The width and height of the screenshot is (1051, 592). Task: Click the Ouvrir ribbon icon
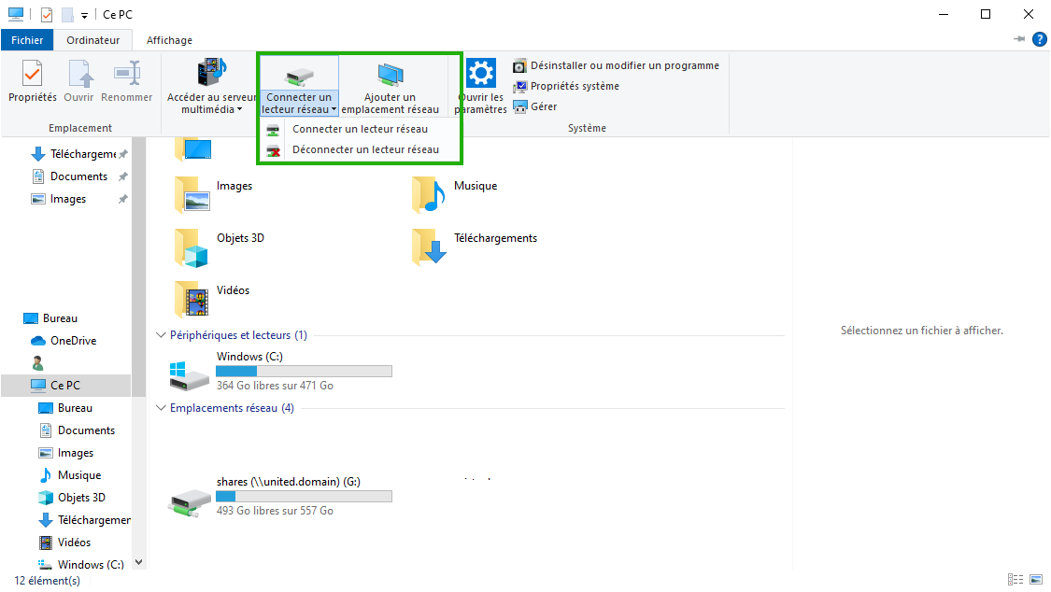(x=79, y=74)
